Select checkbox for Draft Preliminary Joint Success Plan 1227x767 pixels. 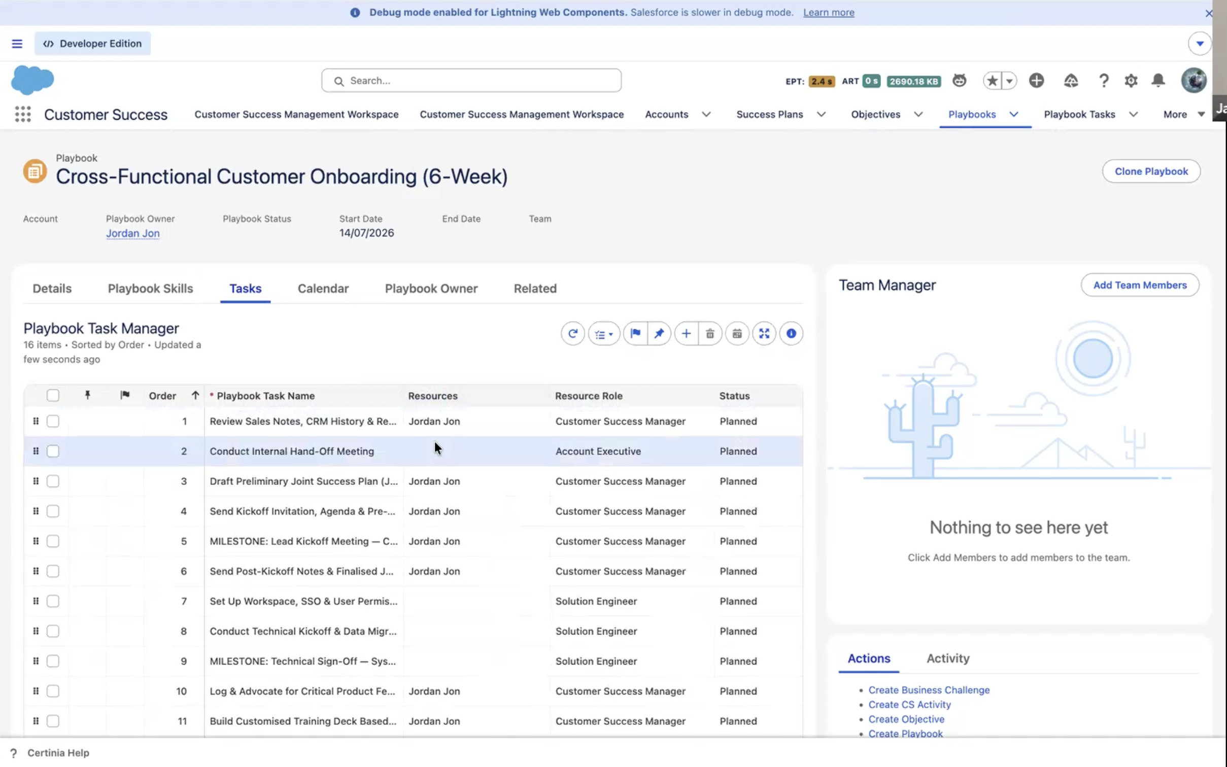[53, 481]
